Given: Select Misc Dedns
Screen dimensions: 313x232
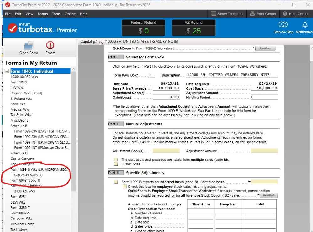Looking at the screenshot, I should [19, 120].
